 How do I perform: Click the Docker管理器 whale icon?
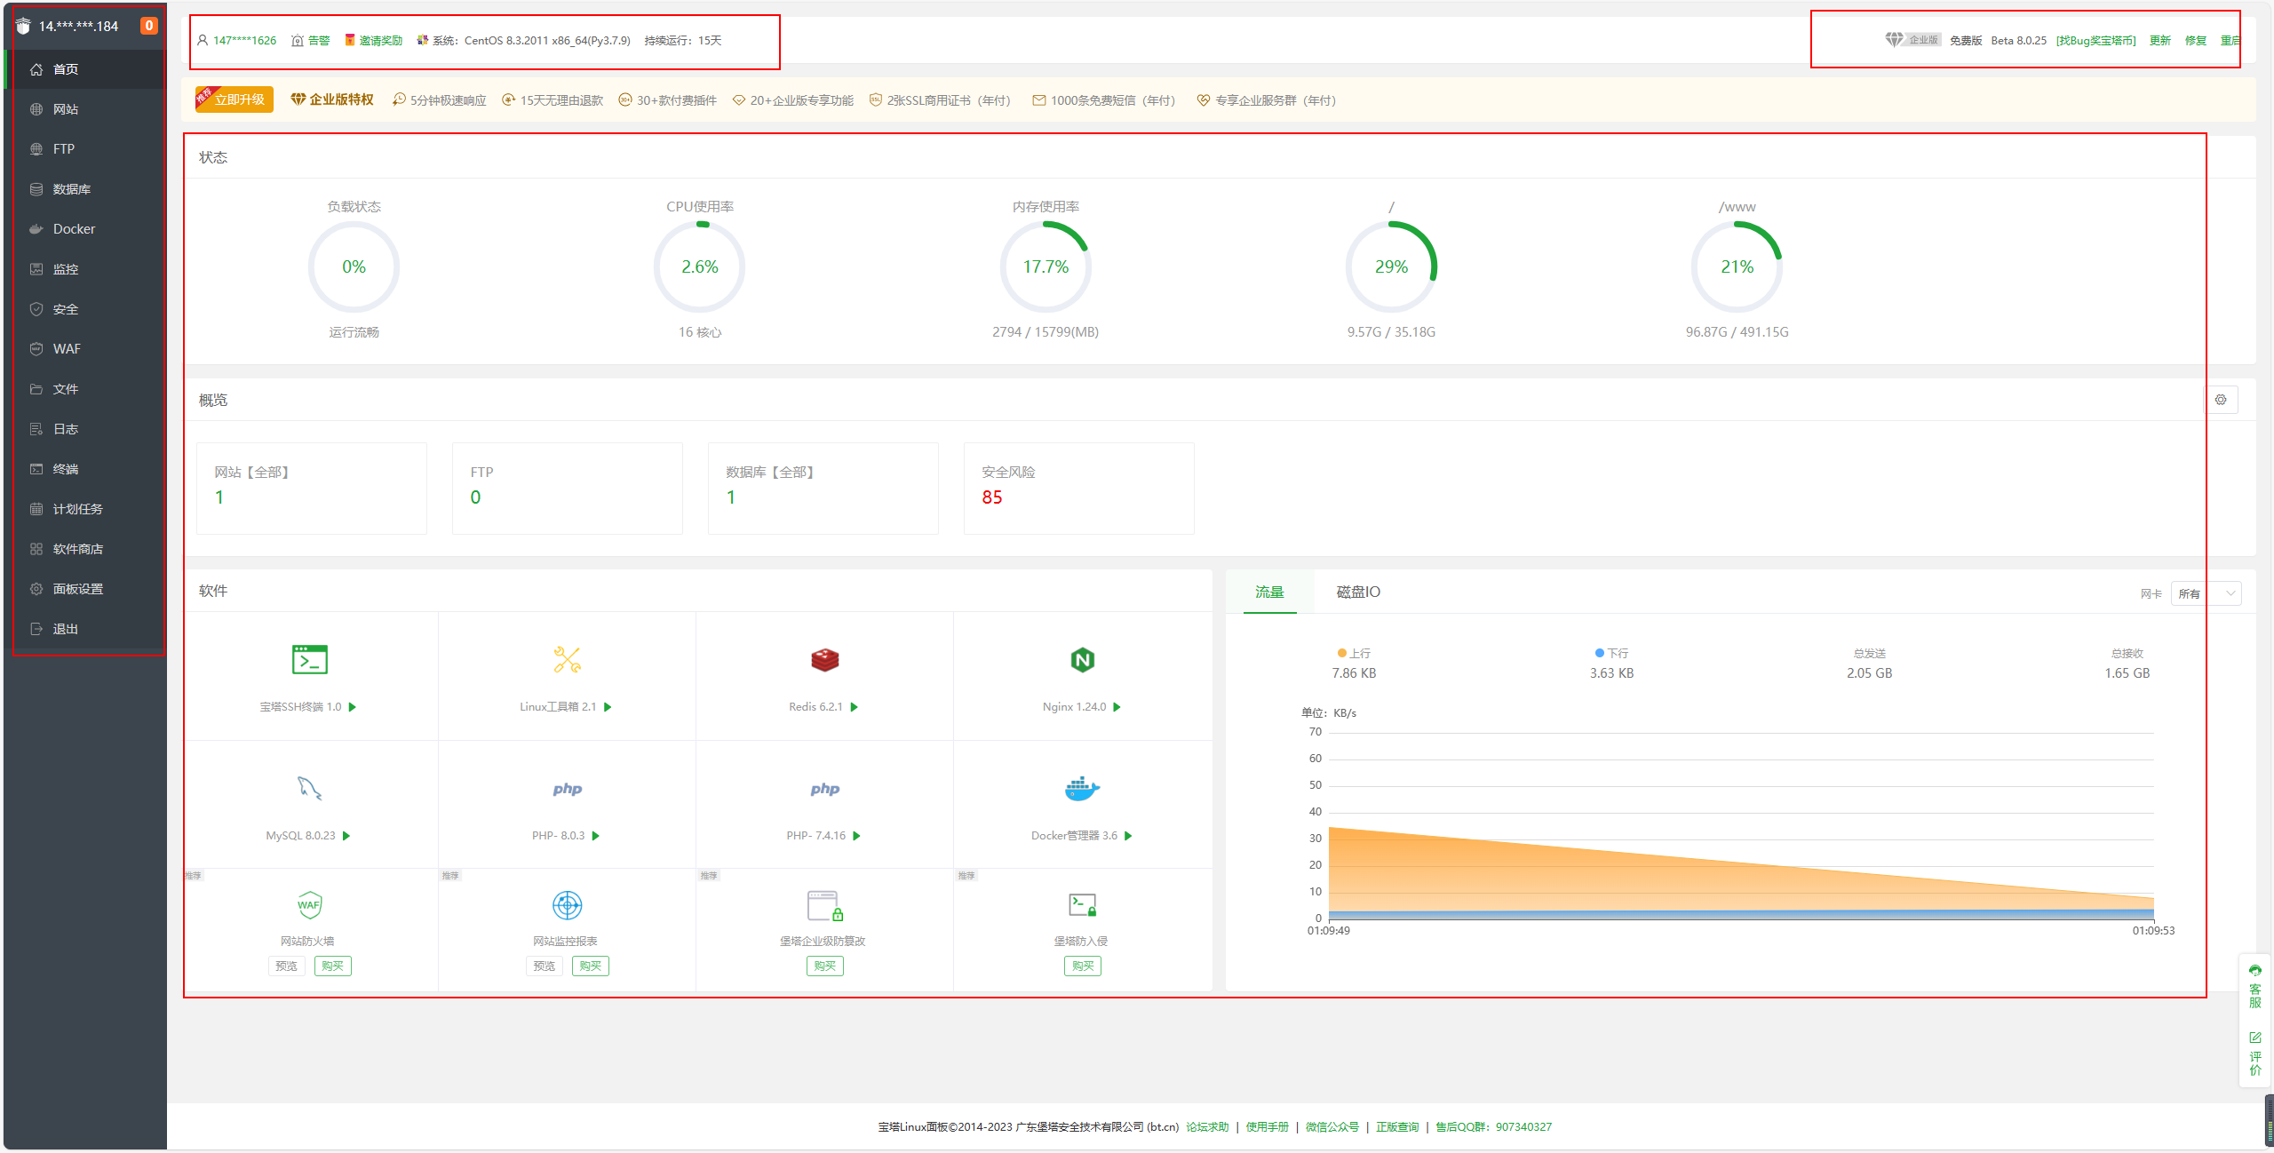[x=1082, y=788]
